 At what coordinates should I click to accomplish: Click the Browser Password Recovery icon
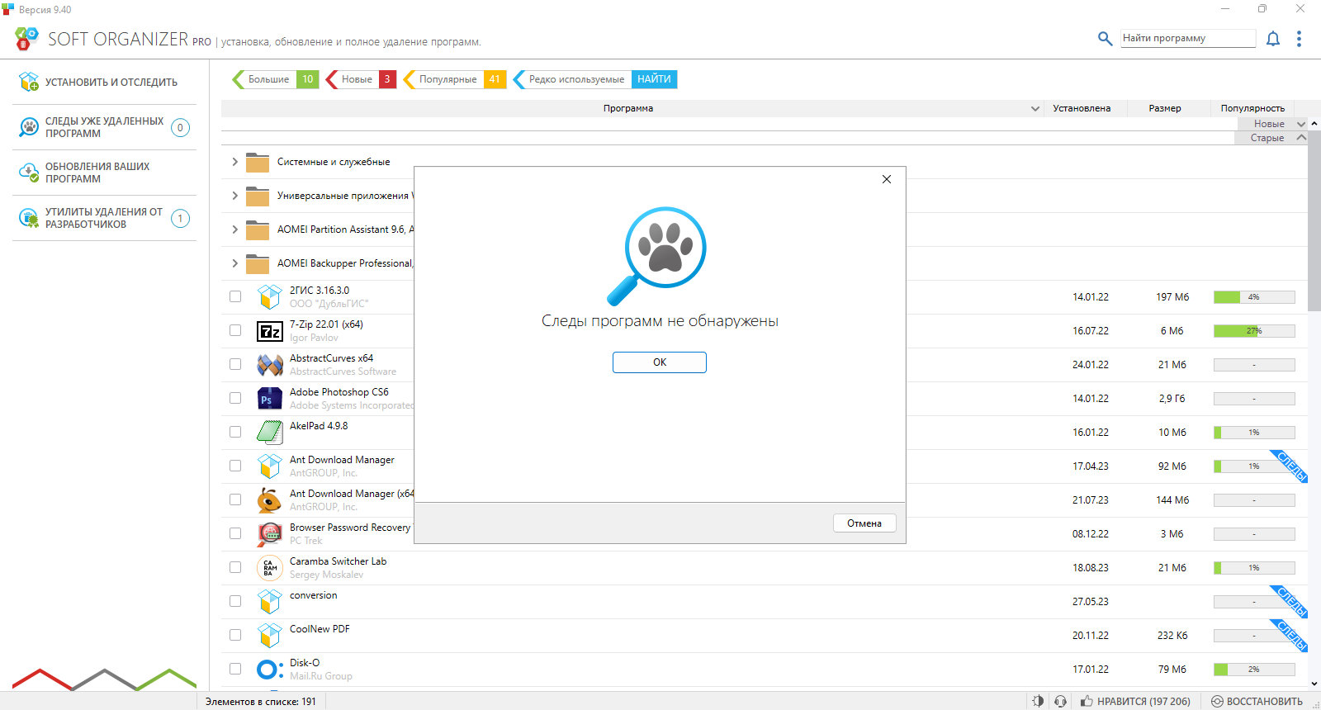pos(270,534)
